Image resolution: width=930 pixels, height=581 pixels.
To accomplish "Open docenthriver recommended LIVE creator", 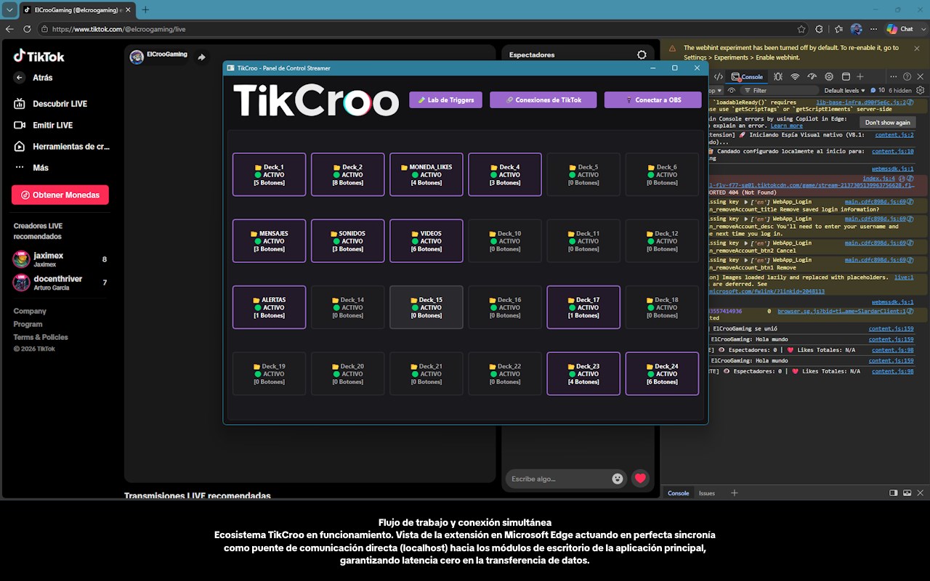I will pyautogui.click(x=60, y=282).
